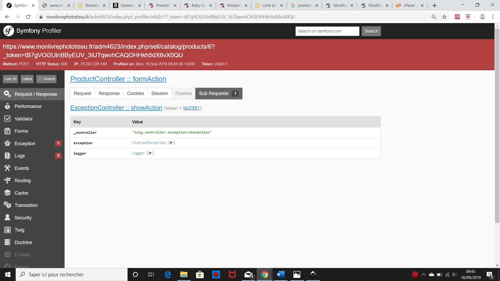
Task: Click the header Search button
Action: 371,31
